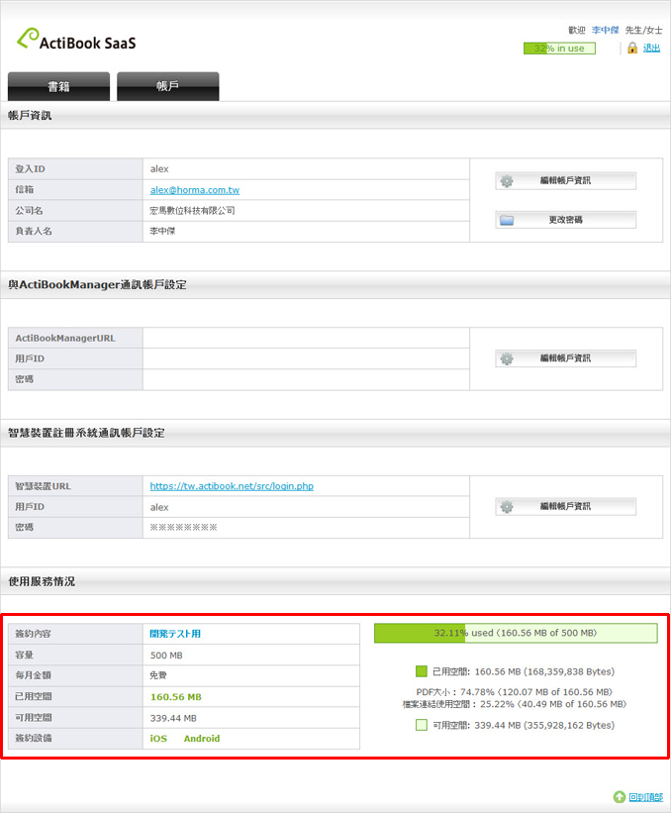The height and width of the screenshot is (813, 671).
Task: Click the company name 宏馬數位科技有限公司
Action: [x=192, y=211]
